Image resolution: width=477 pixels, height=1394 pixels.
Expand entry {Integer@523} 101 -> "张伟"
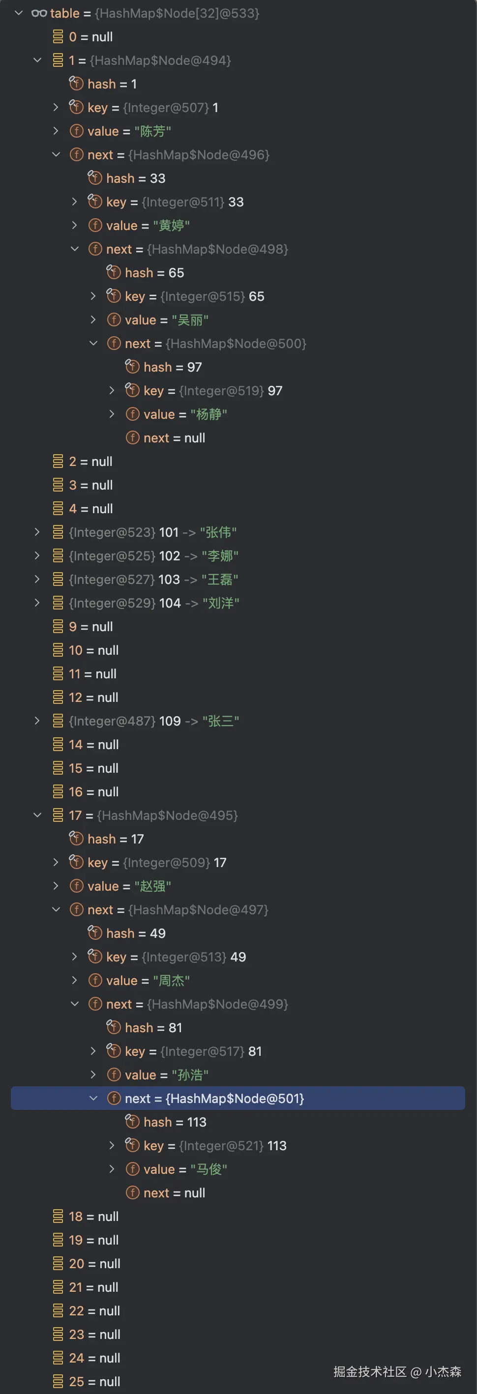(37, 532)
